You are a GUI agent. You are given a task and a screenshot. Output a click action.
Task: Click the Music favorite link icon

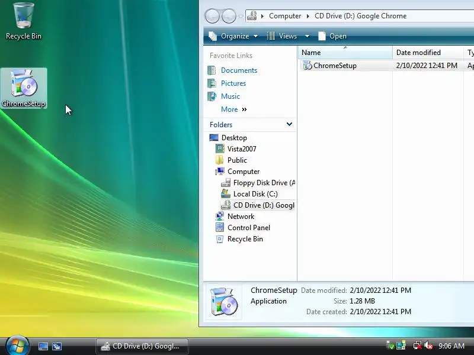tap(212, 96)
